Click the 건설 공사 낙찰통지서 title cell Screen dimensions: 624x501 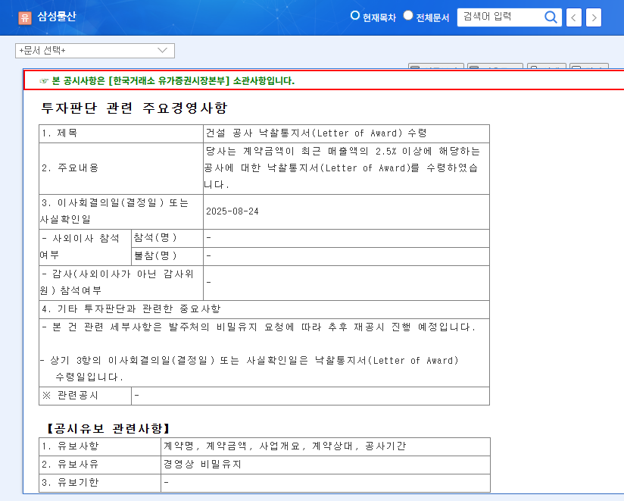pyautogui.click(x=346, y=133)
